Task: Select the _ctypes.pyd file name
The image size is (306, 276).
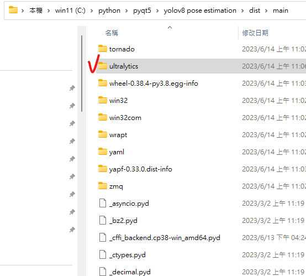Action: click(127, 254)
